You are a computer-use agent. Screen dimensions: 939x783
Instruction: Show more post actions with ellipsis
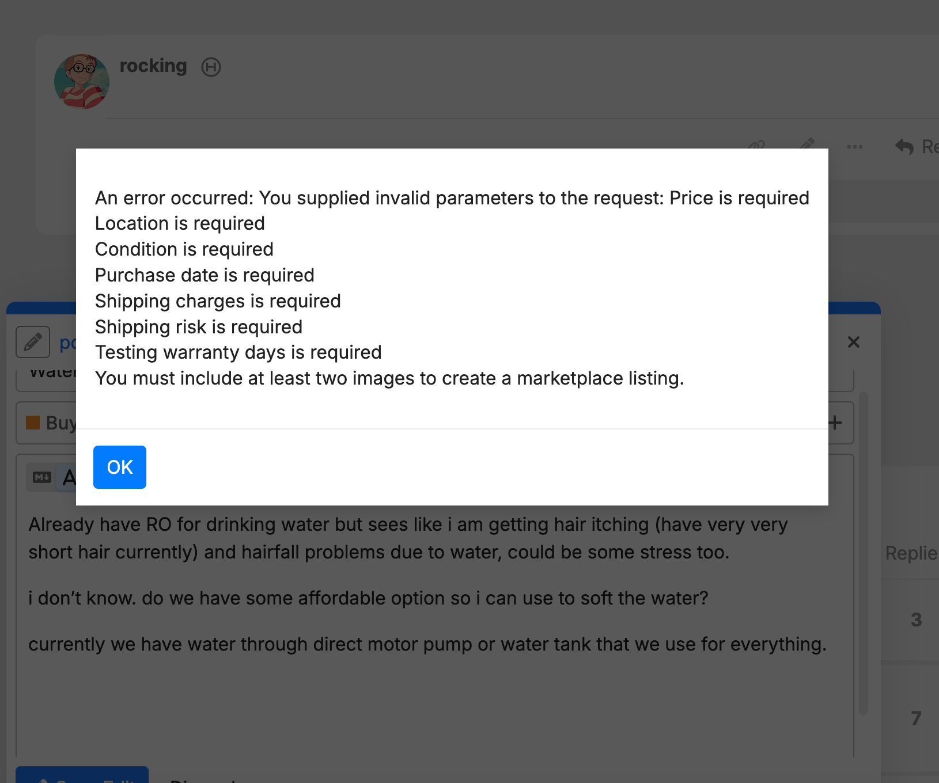855,147
